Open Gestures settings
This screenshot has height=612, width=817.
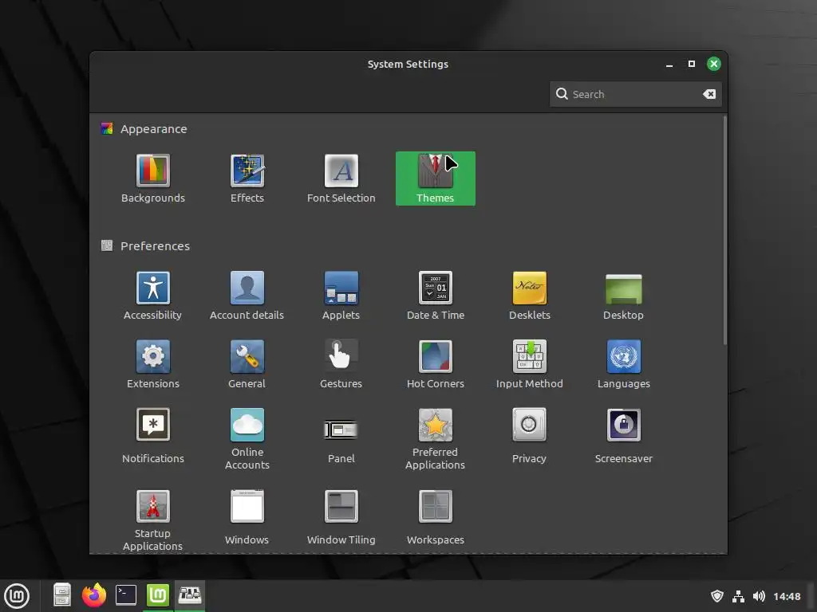point(341,364)
